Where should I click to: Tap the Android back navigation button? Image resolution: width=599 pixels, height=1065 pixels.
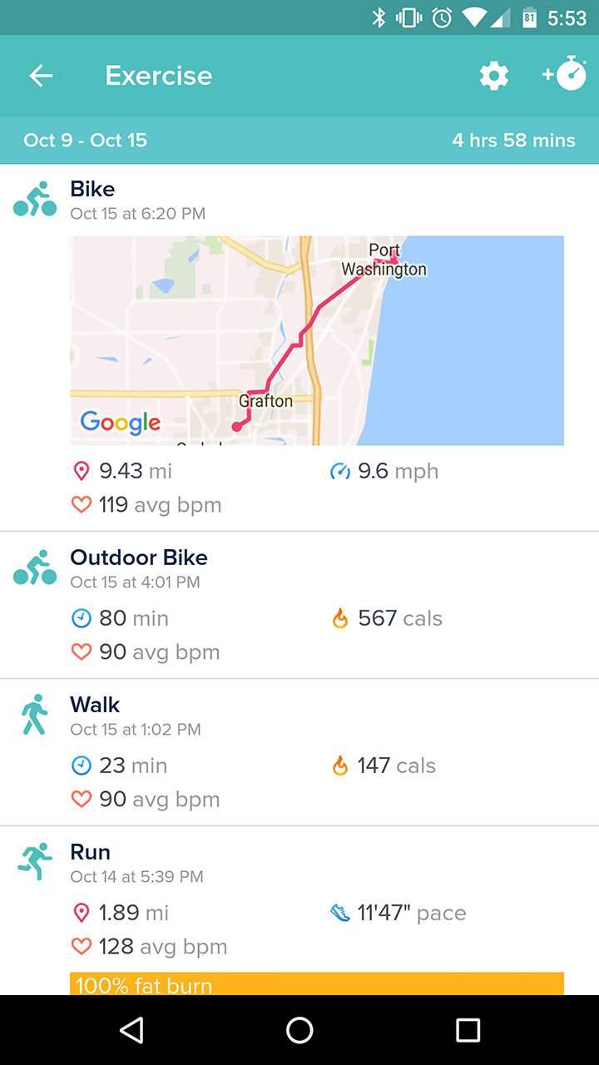131,1030
